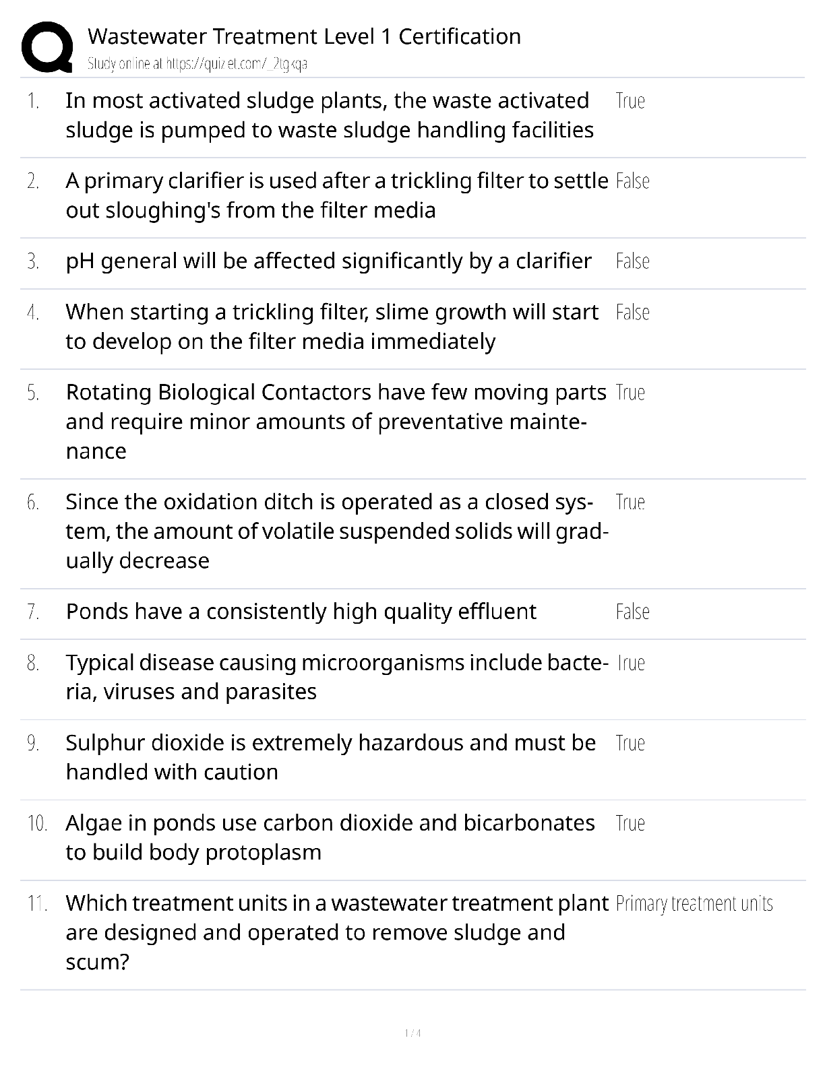825x1067 pixels.
Task: Click the True answer for question 5
Action: (630, 393)
